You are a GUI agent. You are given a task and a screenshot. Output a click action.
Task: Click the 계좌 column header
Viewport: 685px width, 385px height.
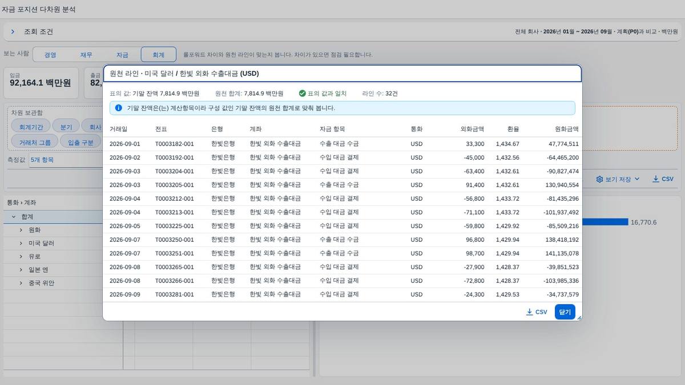[256, 129]
